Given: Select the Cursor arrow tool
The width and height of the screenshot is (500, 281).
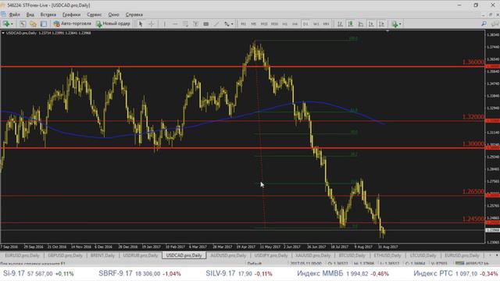Looking at the screenshot, I should tap(141, 24).
